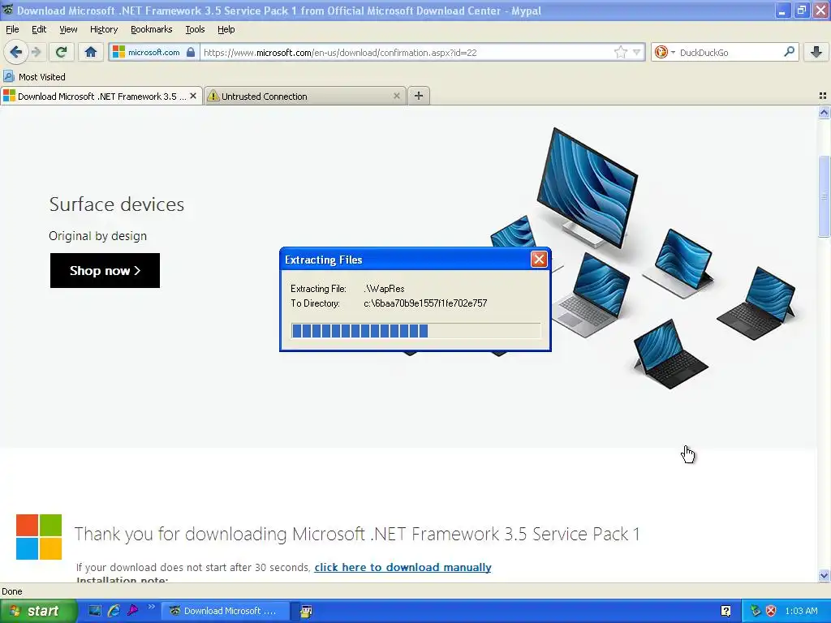Open the Tools menu

(x=195, y=29)
